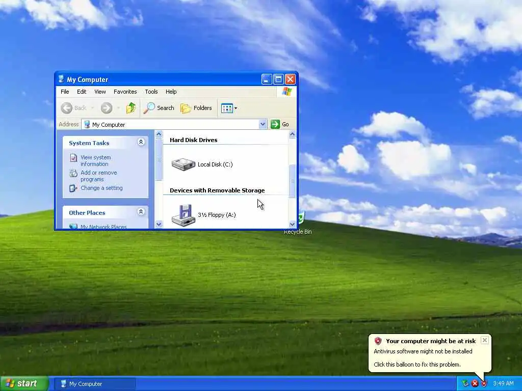Image resolution: width=522 pixels, height=391 pixels.
Task: Click the Add or remove programs icon
Action: [x=73, y=173]
